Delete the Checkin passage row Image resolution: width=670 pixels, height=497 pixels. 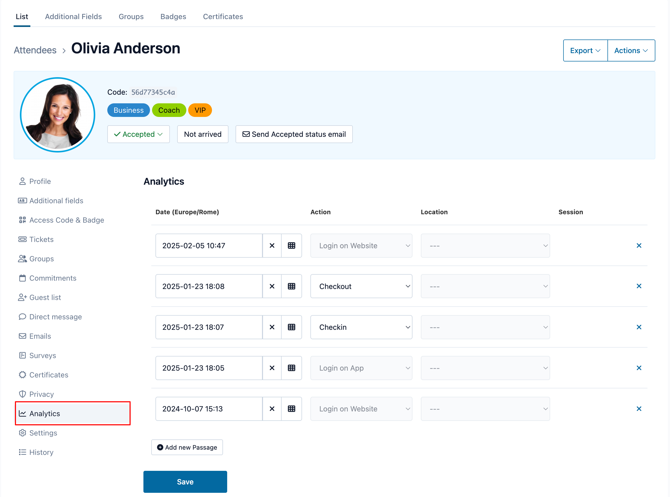(639, 327)
